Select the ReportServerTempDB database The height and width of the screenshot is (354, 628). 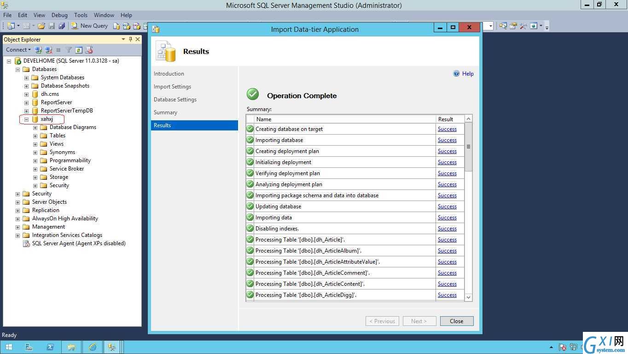coord(67,111)
